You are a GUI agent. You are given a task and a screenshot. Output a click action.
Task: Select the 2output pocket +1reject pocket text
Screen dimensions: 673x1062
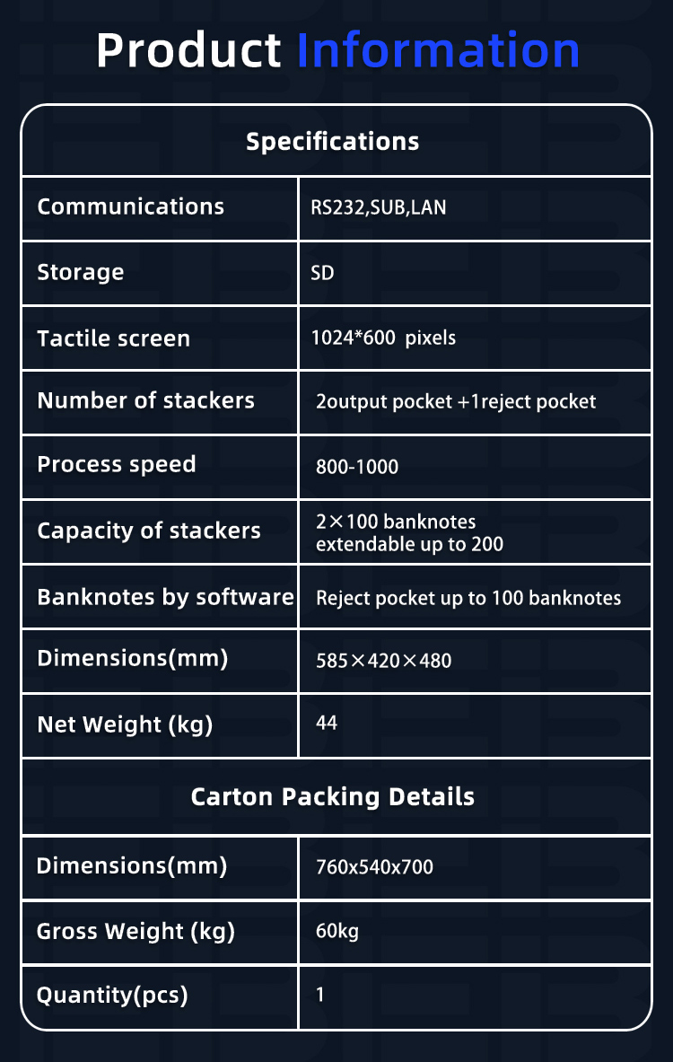456,401
